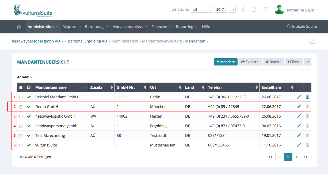The image size is (328, 174).
Task: Tick the checkbox for Demo GmbH
Action: (21, 107)
